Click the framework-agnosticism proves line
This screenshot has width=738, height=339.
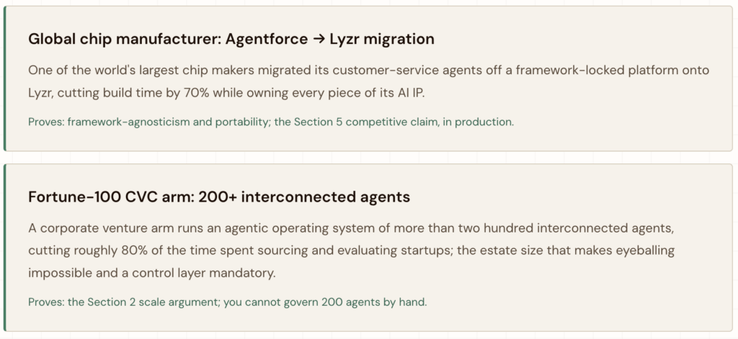271,122
